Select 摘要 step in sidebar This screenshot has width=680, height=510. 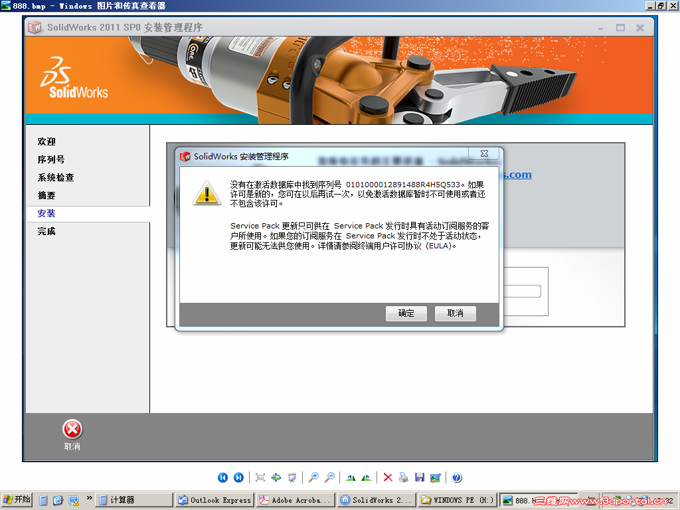click(x=46, y=196)
